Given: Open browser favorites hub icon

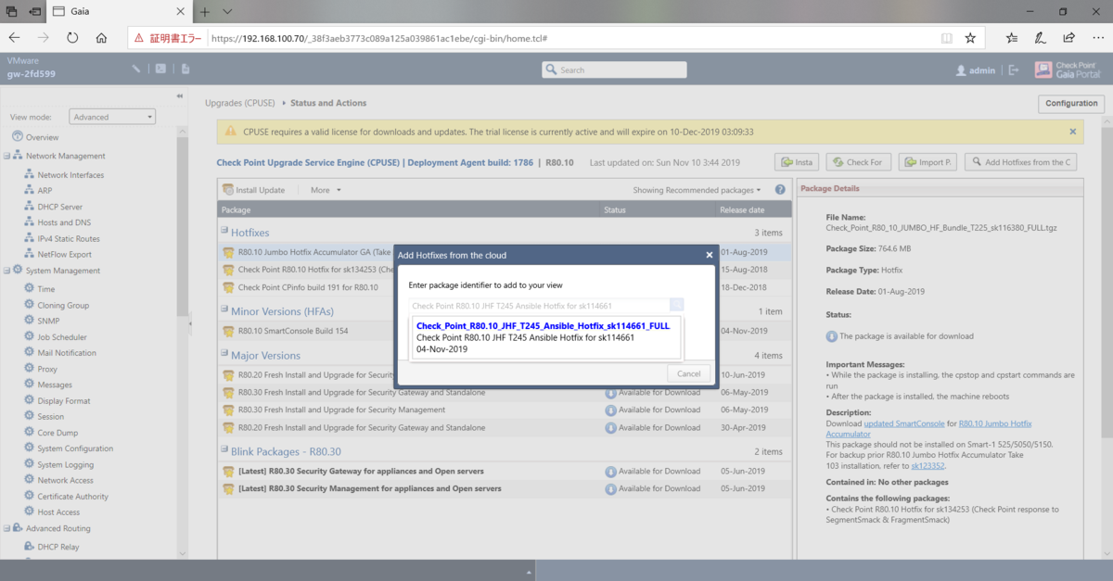Looking at the screenshot, I should pos(1012,38).
